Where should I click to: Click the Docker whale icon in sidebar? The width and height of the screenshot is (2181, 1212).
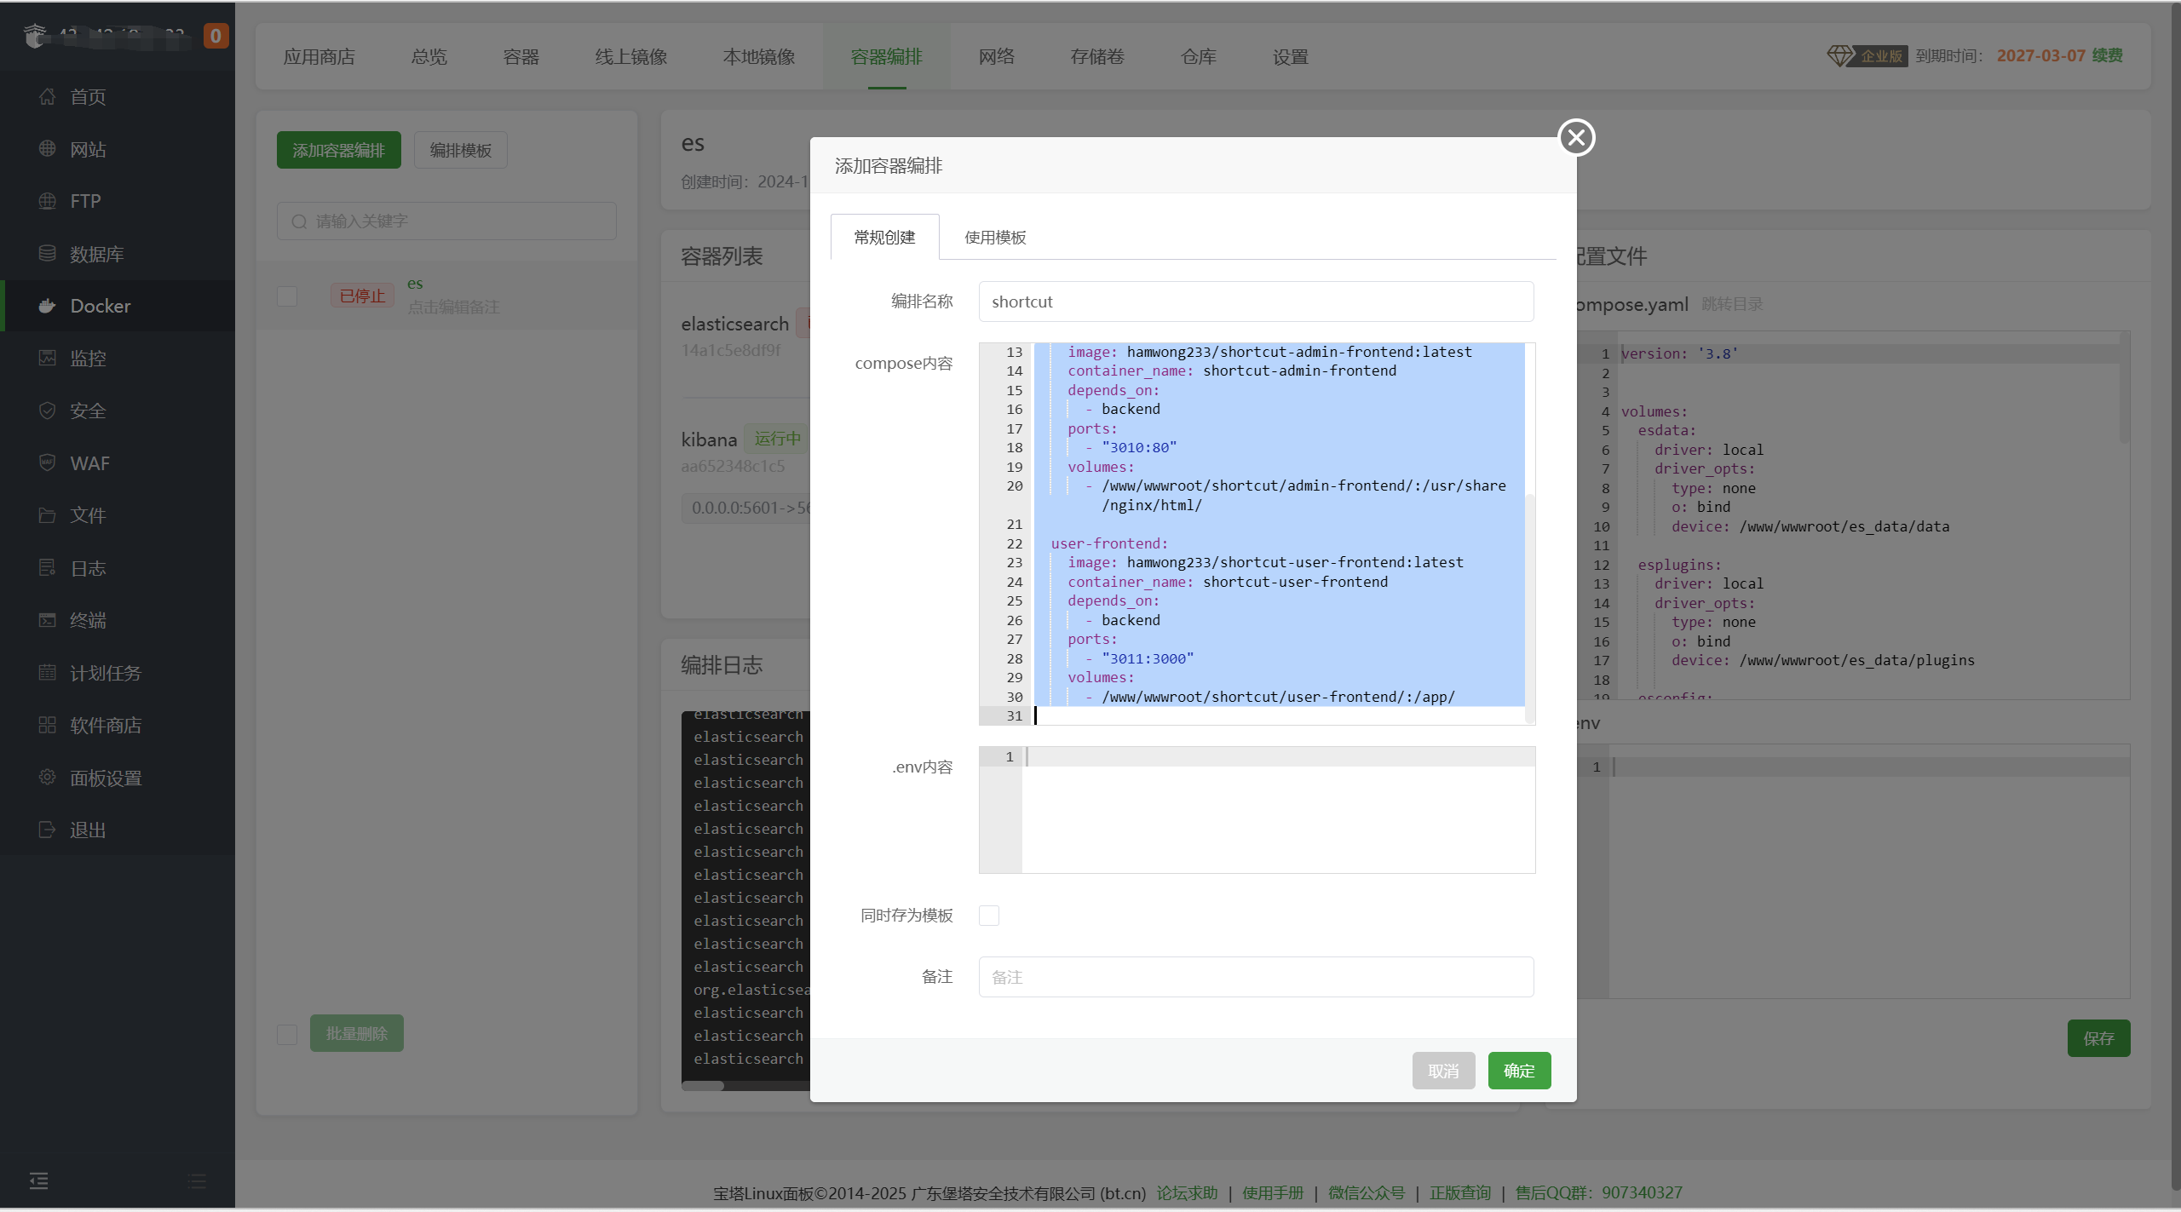(x=47, y=306)
